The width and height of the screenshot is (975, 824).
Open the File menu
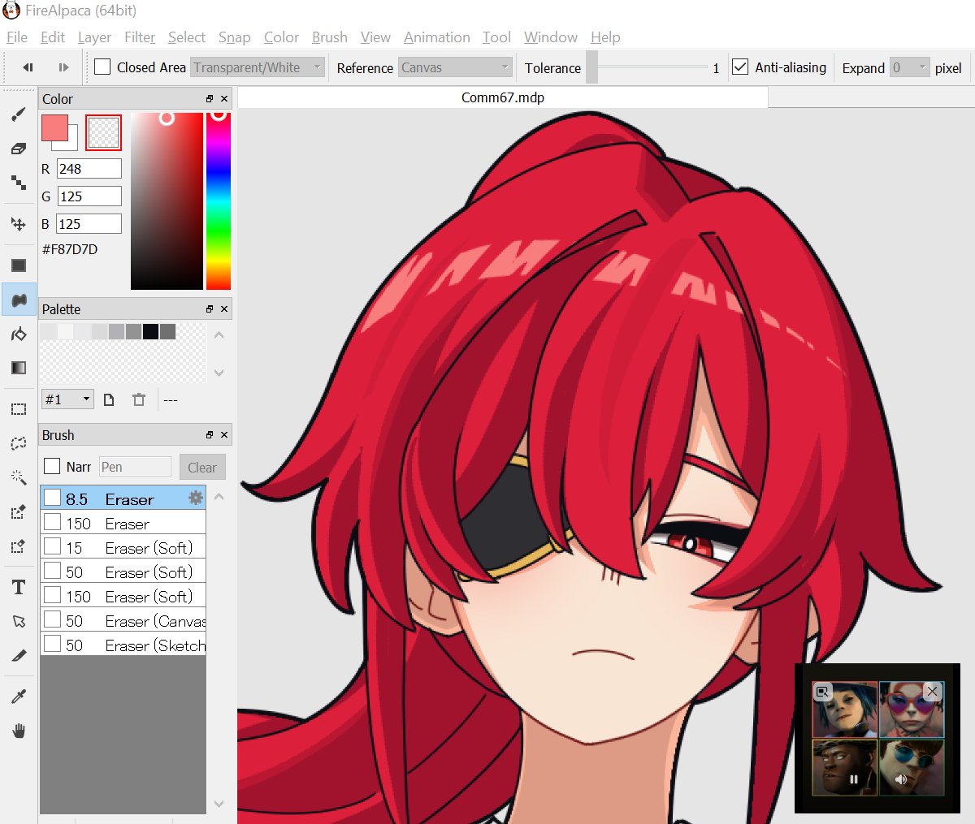[x=17, y=37]
